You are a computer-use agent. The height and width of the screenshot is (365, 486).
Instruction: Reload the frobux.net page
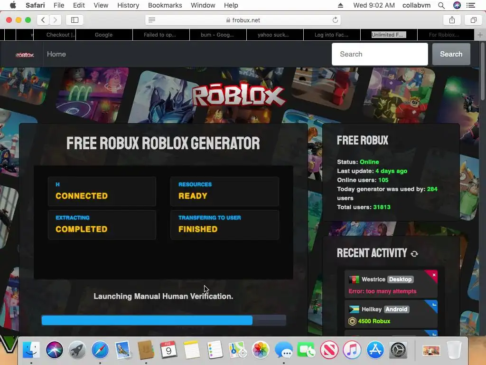click(335, 20)
